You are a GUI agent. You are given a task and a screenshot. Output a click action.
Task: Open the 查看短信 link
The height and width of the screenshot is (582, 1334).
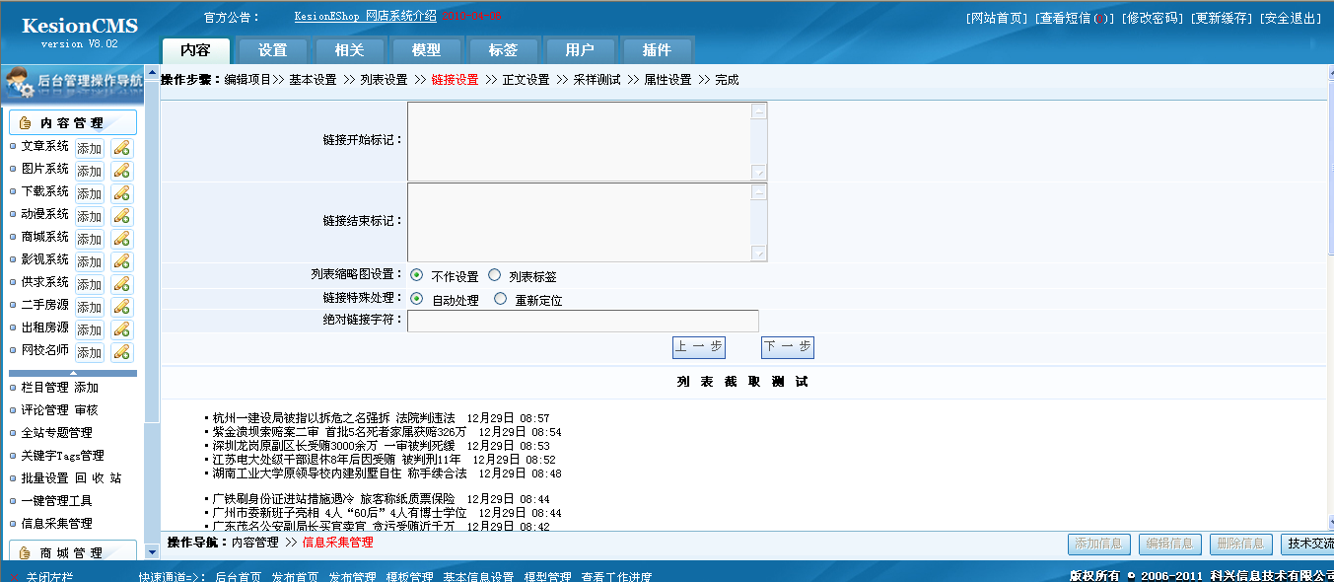(x=1074, y=19)
